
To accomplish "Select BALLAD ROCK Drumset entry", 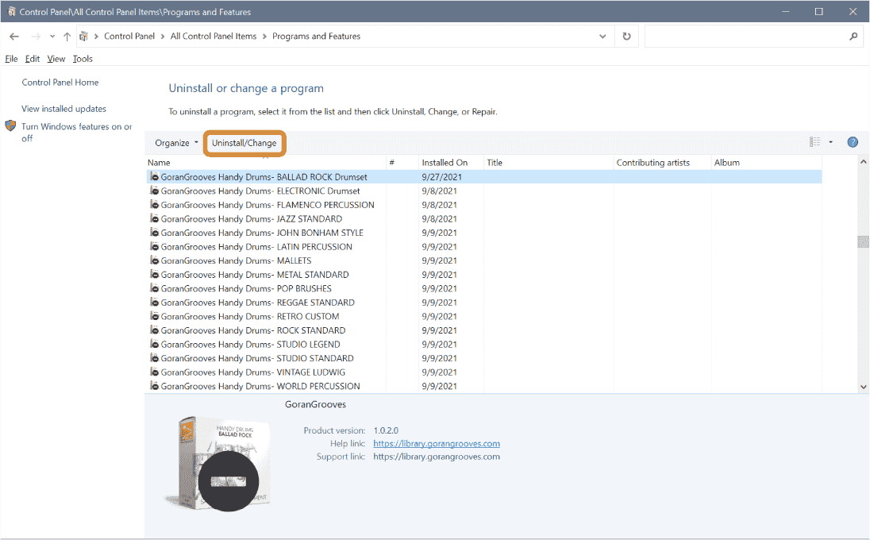I will [x=484, y=177].
